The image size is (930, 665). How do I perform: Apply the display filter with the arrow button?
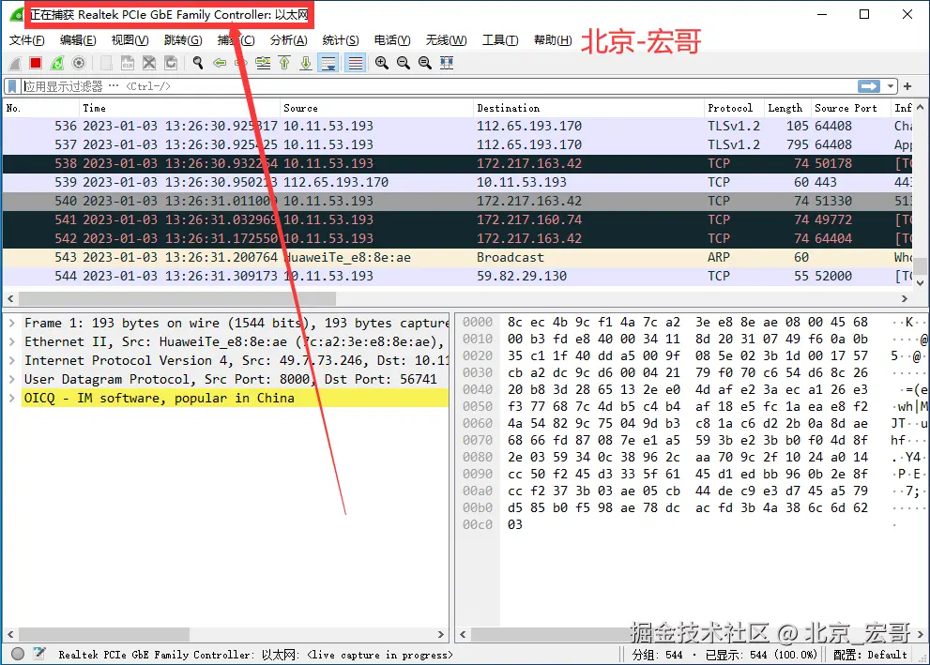[869, 86]
